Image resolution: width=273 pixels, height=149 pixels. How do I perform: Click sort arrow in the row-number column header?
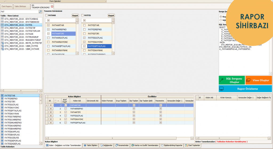tap(58, 101)
